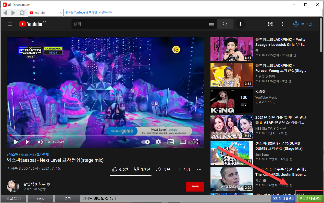Open 설정 settings button
Screen dimensions: 324x203
68,198
